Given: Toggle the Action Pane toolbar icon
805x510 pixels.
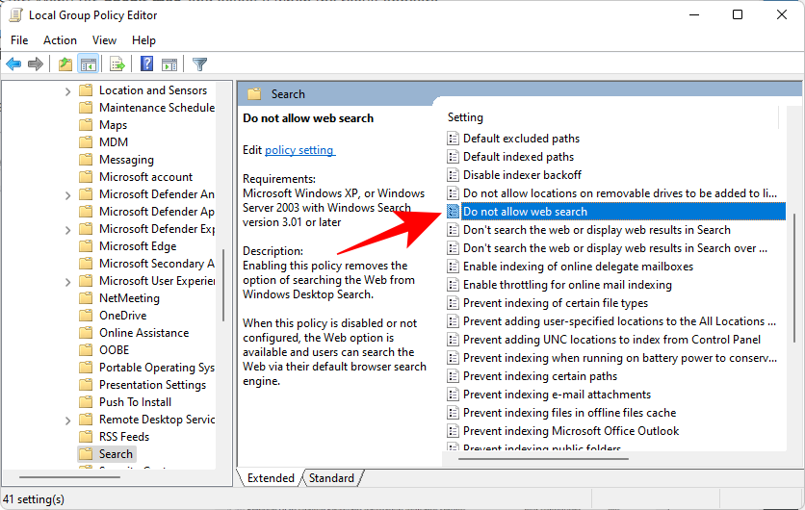Looking at the screenshot, I should tap(169, 64).
